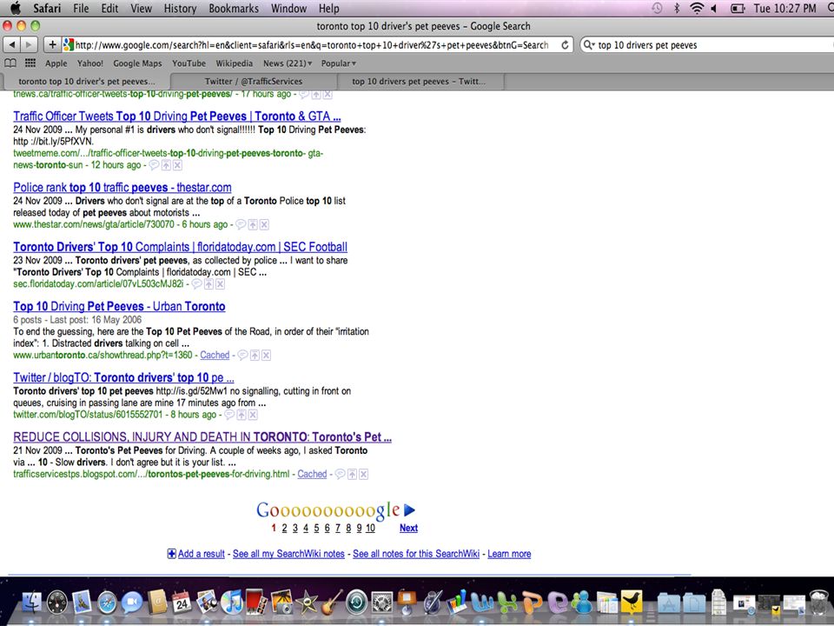Show all bookmarks book icon

pyautogui.click(x=10, y=63)
